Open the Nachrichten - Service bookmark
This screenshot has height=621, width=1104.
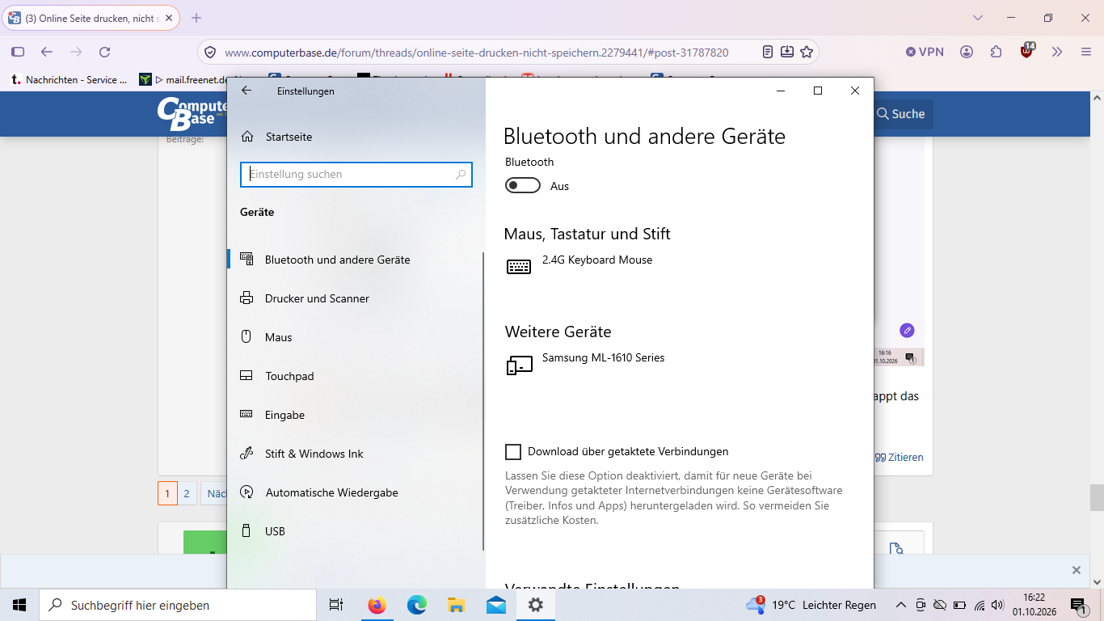(x=69, y=79)
